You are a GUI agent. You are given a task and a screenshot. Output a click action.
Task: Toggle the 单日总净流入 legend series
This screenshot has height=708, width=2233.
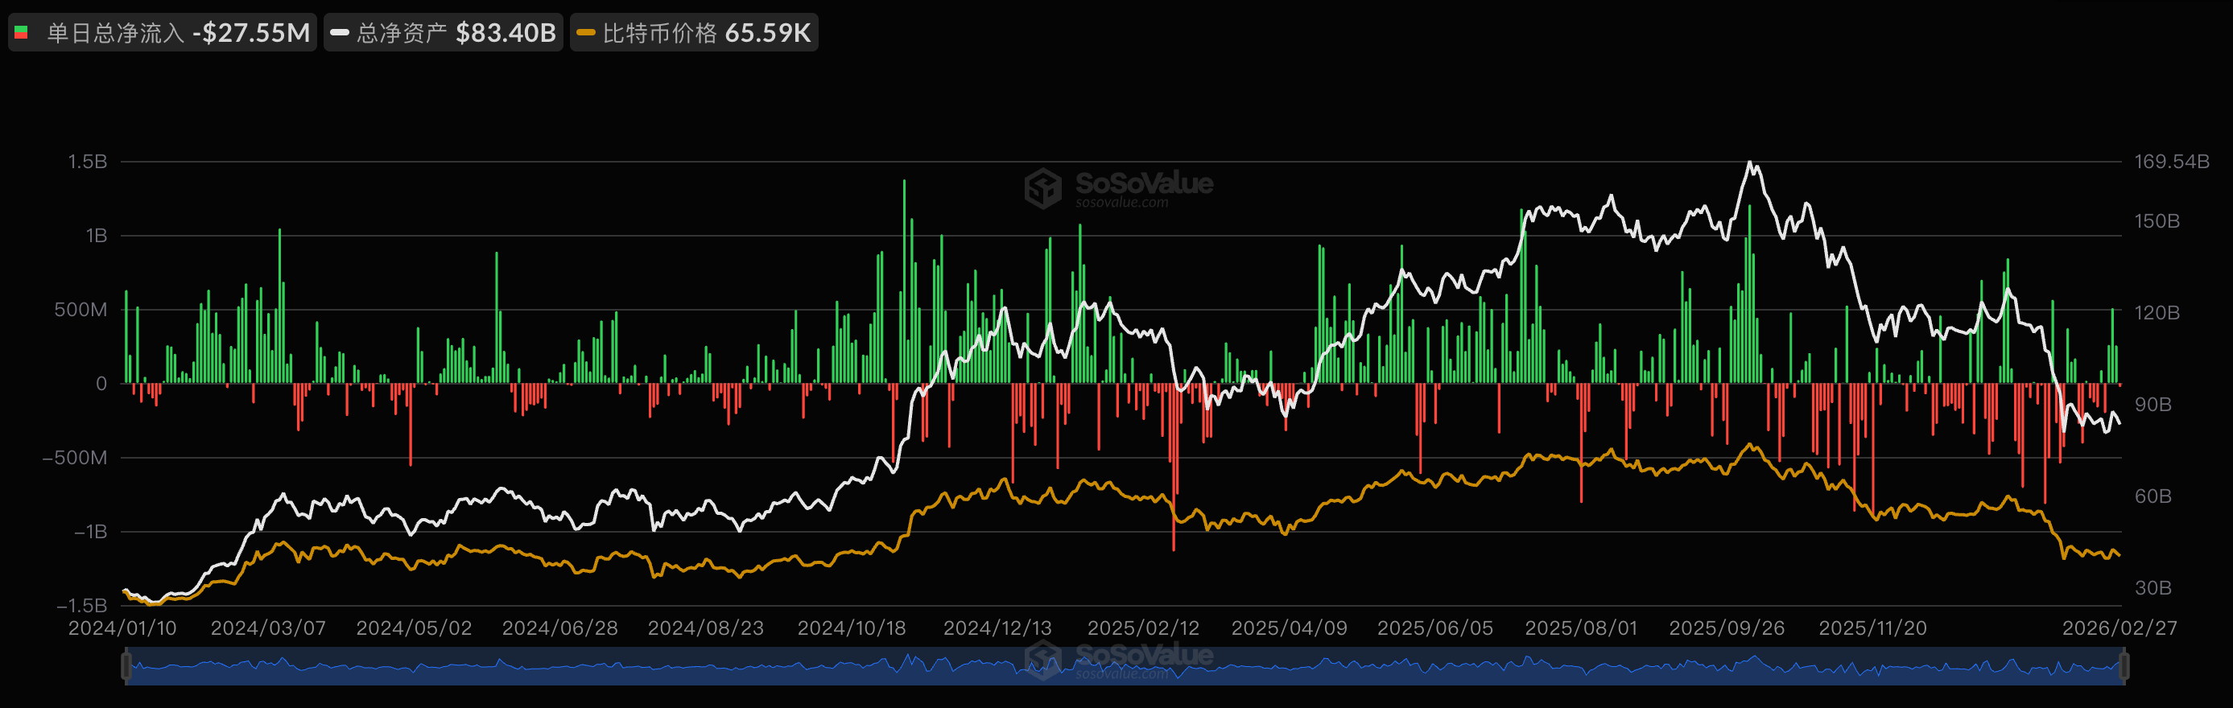[163, 33]
